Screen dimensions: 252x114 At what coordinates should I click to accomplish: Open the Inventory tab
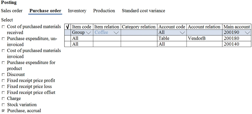point(77,11)
